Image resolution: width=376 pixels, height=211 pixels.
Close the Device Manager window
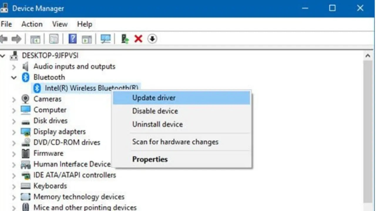click(x=360, y=8)
